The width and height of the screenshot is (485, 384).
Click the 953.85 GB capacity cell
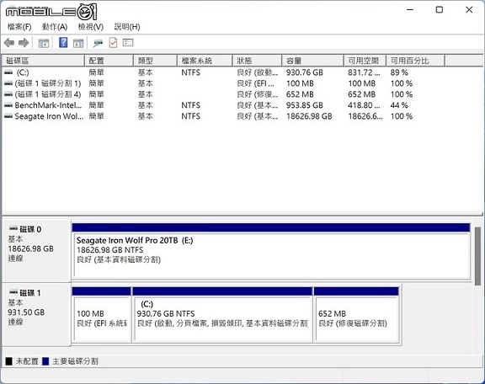tap(304, 105)
